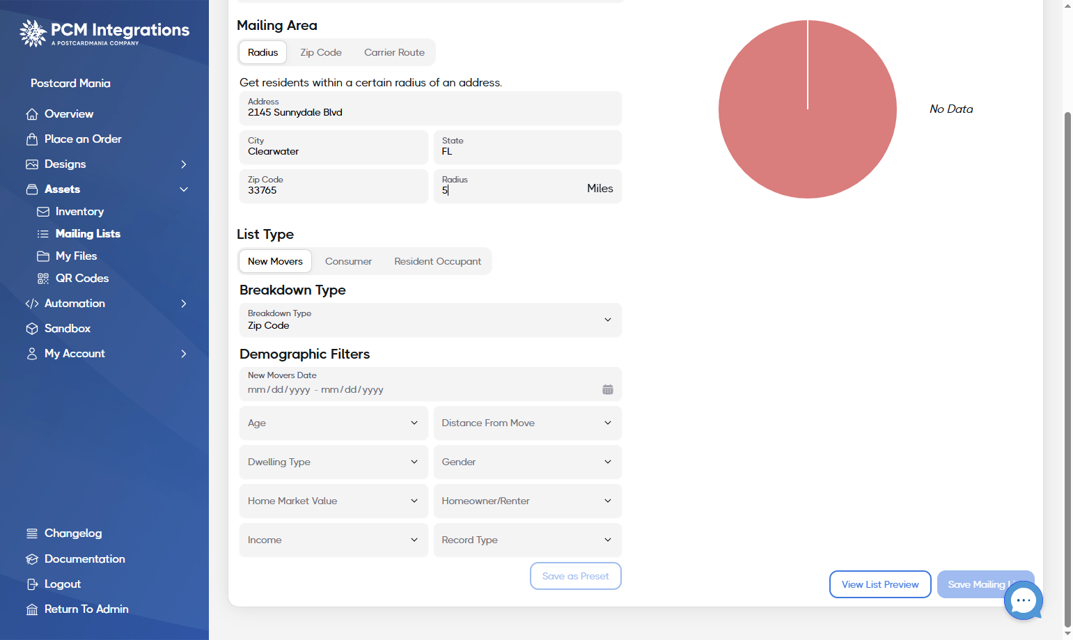Choose New Movers list type
1073x640 pixels.
coord(275,261)
